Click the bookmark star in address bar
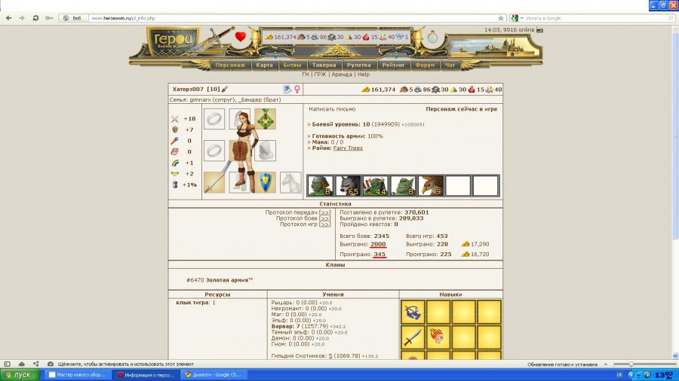Viewport: 679px width, 381px height. click(x=501, y=18)
